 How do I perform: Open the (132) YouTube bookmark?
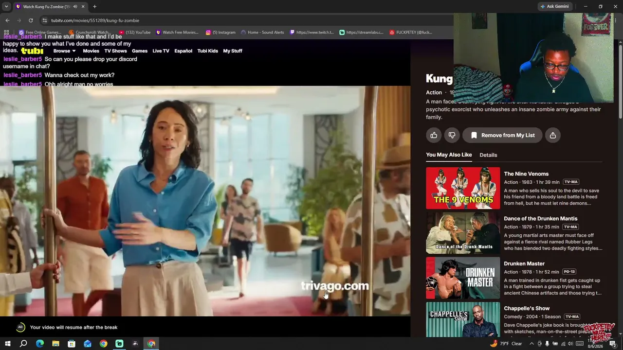pyautogui.click(x=135, y=33)
